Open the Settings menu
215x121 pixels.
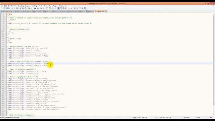tap(35, 6)
